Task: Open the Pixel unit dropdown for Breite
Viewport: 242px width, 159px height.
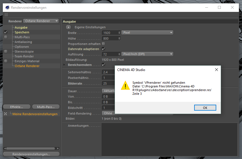Action: click(147, 33)
